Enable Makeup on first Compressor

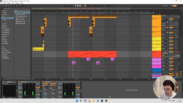coord(38,84)
